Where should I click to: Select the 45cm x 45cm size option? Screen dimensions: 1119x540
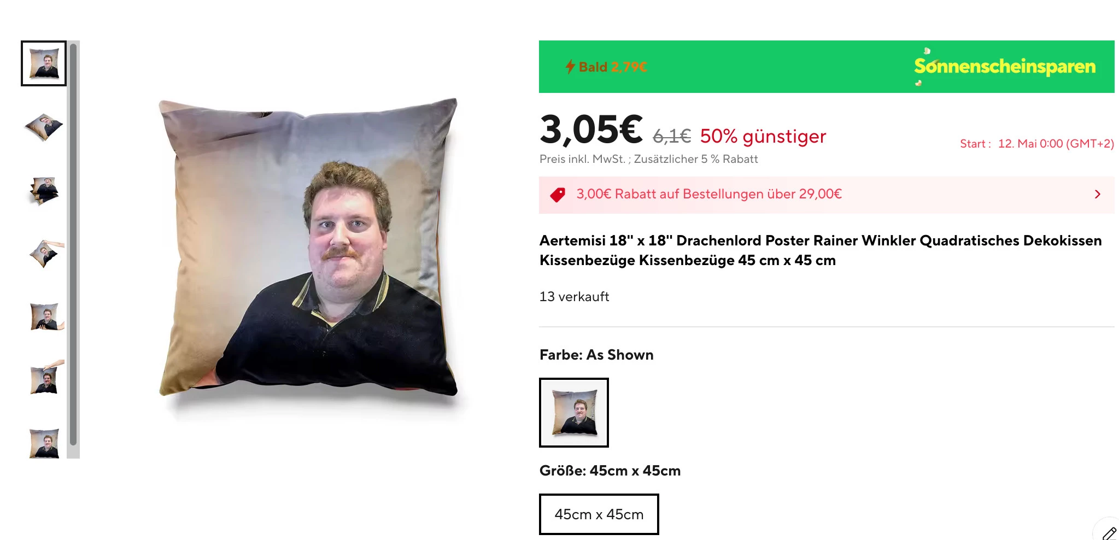click(x=599, y=514)
